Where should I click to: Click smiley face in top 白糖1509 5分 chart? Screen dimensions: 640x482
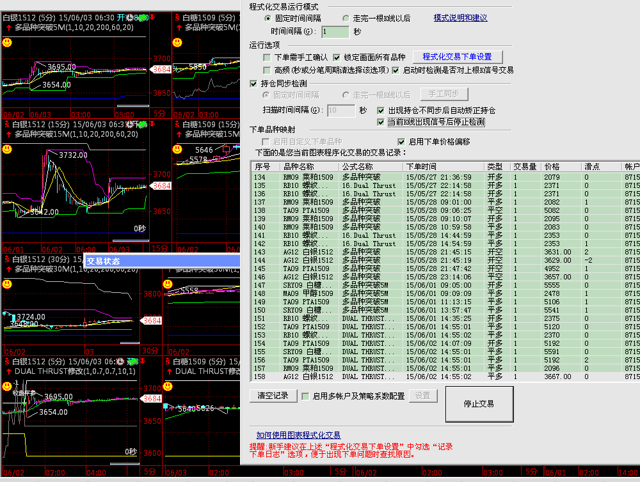(x=177, y=42)
